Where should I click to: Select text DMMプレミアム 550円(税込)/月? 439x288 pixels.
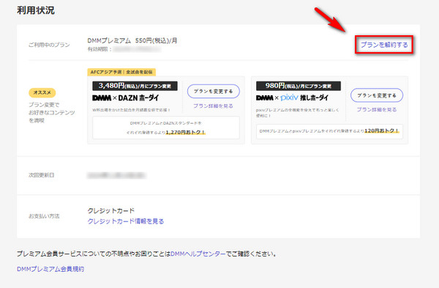pos(132,40)
